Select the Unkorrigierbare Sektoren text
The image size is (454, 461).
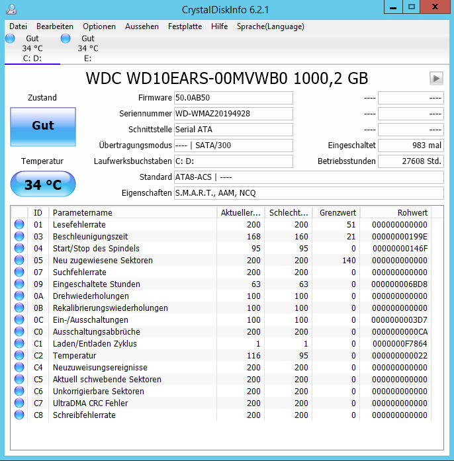[99, 392]
